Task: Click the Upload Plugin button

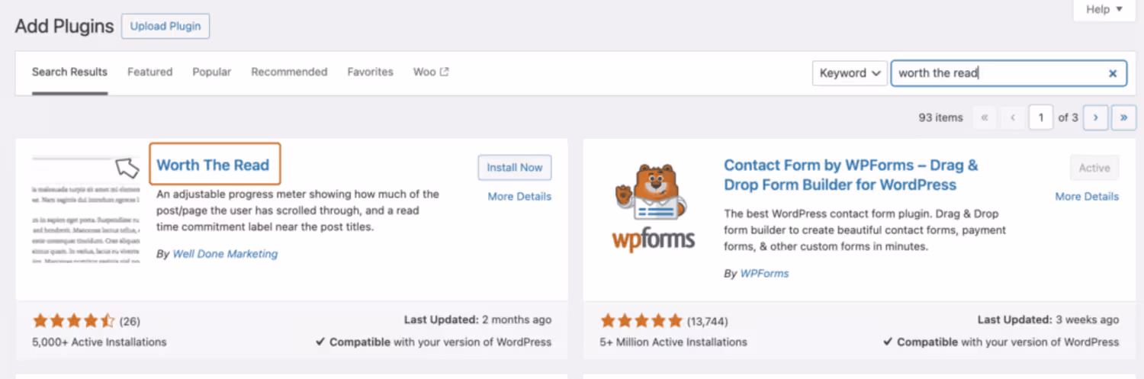Action: [x=165, y=26]
